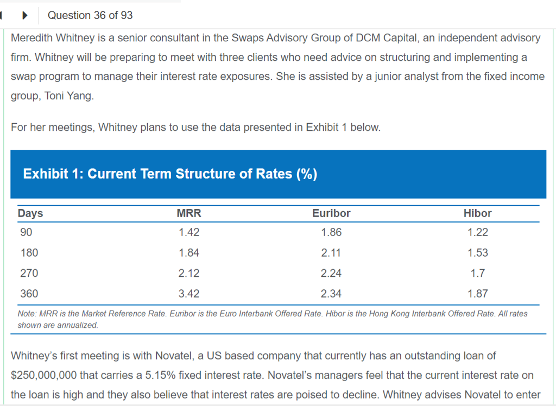The width and height of the screenshot is (556, 406).
Task: Select the Exhibit 1 title banner
Action: [x=278, y=174]
